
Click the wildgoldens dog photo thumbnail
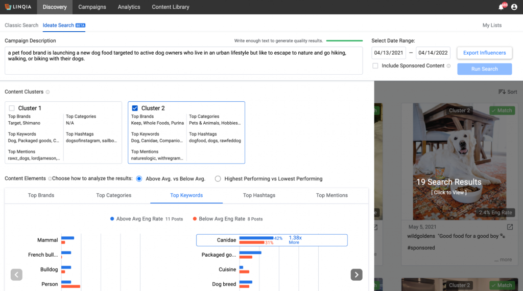click(x=460, y=162)
